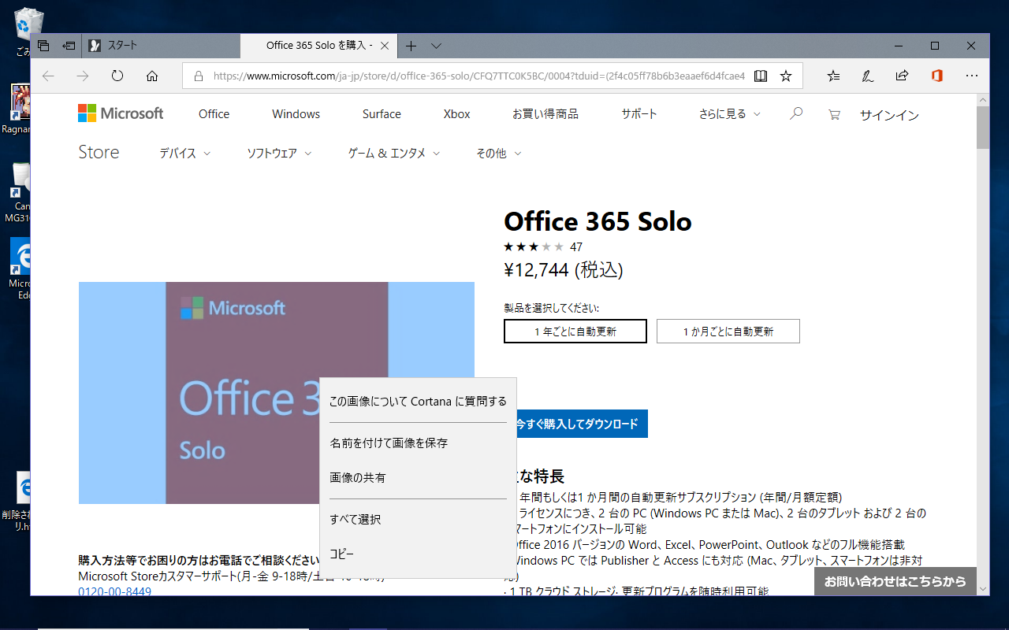This screenshot has width=1009, height=630.
Task: Click the Office 365 Solo product image
Action: pyautogui.click(x=277, y=393)
